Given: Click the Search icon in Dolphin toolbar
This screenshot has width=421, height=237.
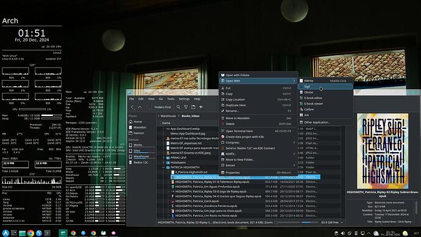Looking at the screenshot, I should point(178,107).
